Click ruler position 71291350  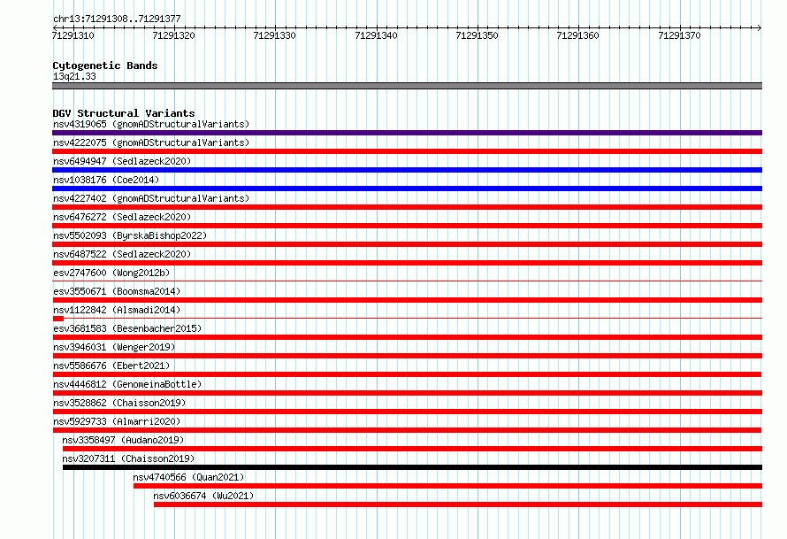coord(477,35)
